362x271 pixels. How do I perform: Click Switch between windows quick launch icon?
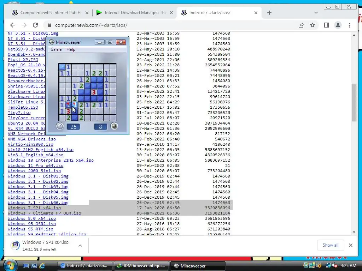(34, 266)
